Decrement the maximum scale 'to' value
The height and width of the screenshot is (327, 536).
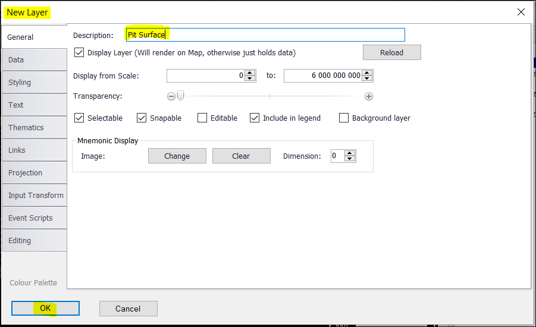(x=367, y=78)
